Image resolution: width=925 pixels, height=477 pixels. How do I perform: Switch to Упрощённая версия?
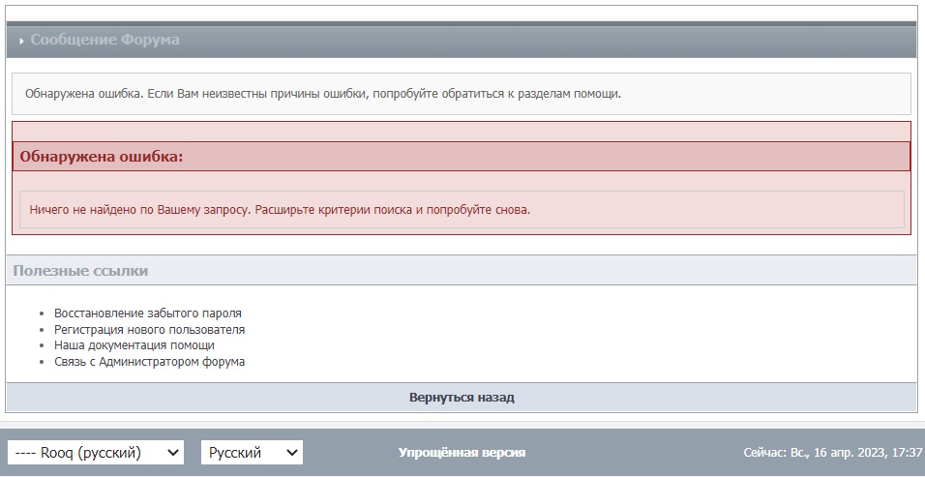click(462, 453)
